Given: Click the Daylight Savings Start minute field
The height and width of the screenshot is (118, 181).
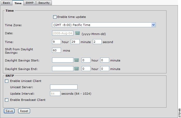Looking at the screenshot, I should [x=105, y=60].
